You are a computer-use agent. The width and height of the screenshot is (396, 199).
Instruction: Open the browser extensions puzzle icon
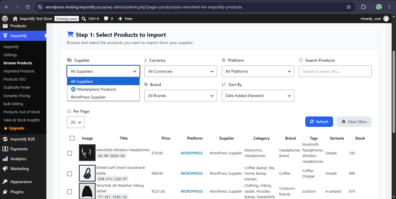[x=364, y=7]
